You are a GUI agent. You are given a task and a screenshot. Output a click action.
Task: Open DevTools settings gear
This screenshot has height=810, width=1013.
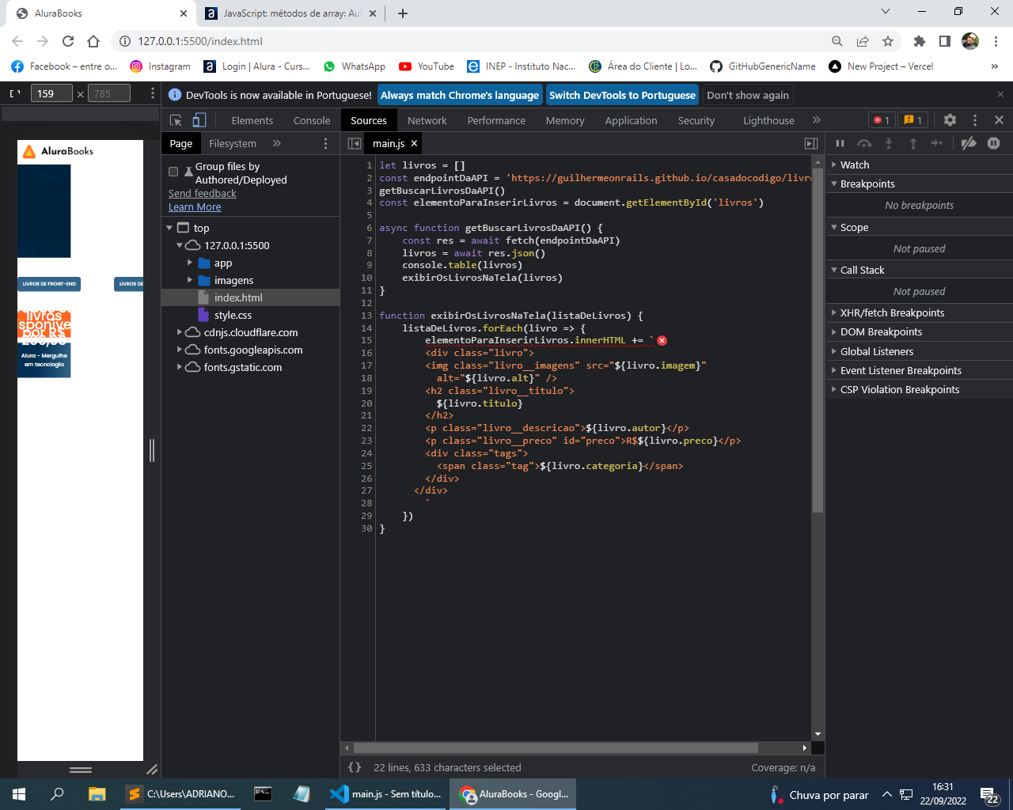pyautogui.click(x=950, y=120)
